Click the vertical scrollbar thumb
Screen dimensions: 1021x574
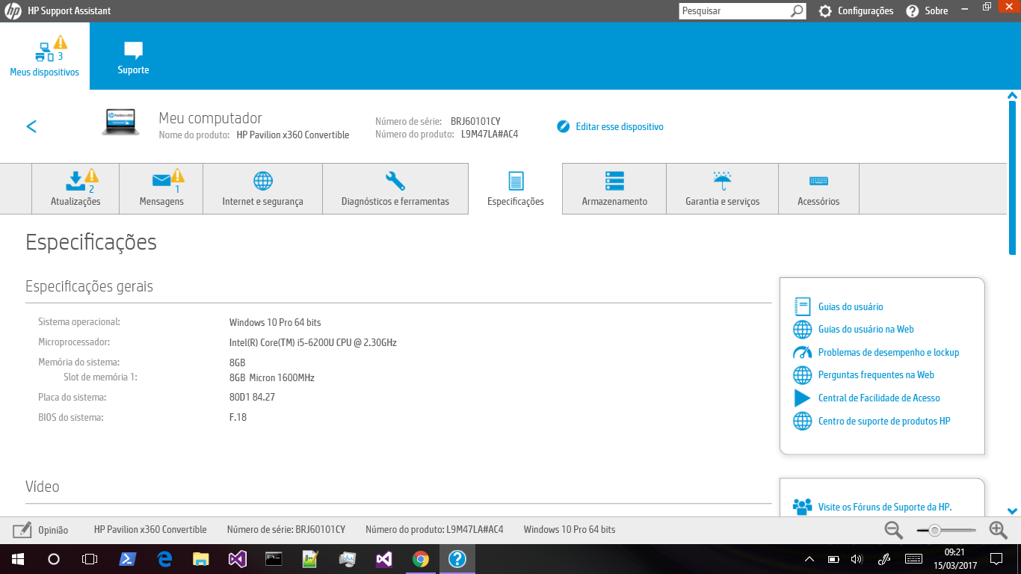(1013, 179)
